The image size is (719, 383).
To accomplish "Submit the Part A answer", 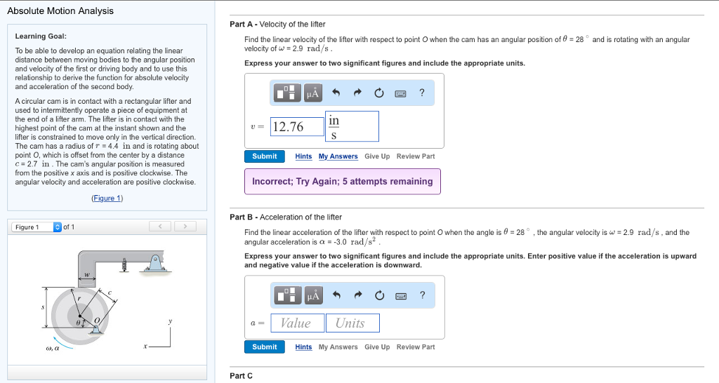I will click(x=265, y=156).
